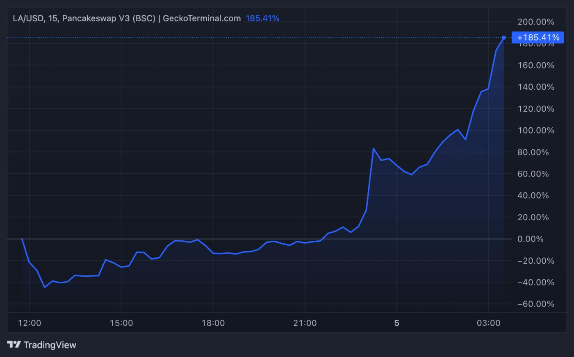Image resolution: width=574 pixels, height=357 pixels.
Task: Click the TradingView logo icon
Action: (x=13, y=345)
